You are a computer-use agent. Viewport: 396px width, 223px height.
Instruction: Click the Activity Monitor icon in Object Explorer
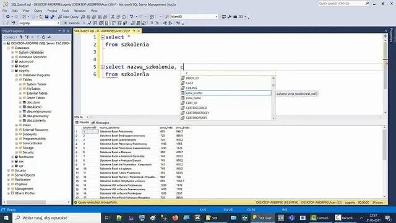[49, 37]
